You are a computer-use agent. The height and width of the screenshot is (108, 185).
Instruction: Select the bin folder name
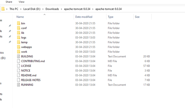(23, 23)
